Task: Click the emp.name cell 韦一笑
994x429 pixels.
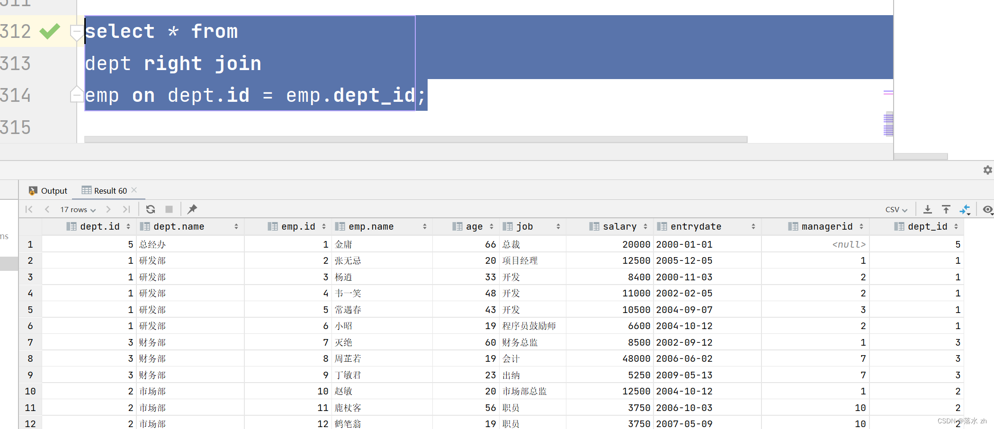Action: 383,293
